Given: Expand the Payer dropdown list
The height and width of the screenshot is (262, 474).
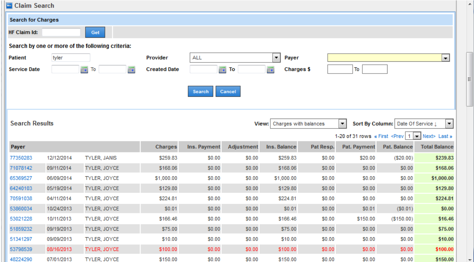Looking at the screenshot, I should pyautogui.click(x=446, y=58).
